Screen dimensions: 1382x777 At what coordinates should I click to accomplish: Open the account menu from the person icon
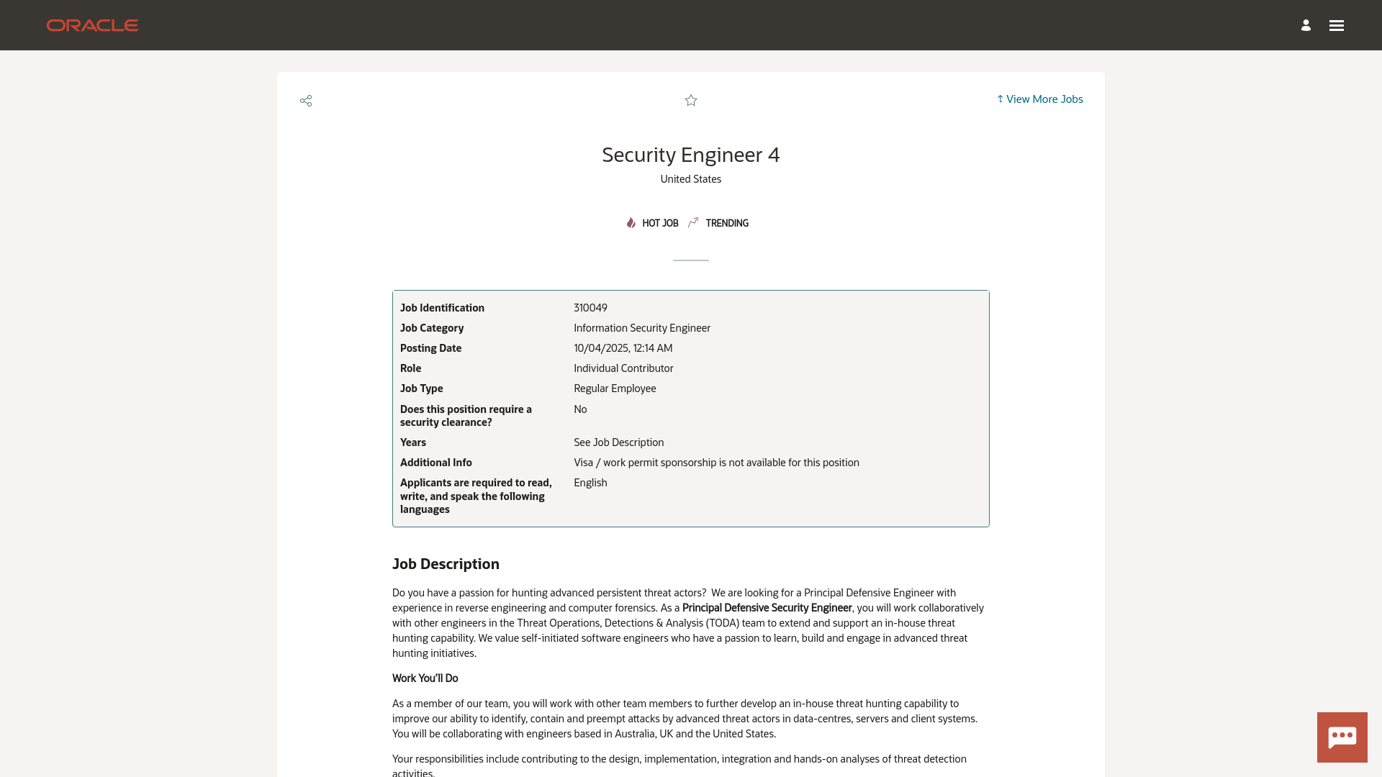(1306, 25)
